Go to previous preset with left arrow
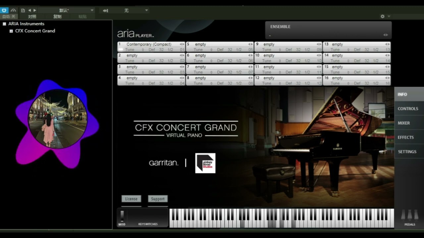Image resolution: width=424 pixels, height=238 pixels. pyautogui.click(x=29, y=11)
